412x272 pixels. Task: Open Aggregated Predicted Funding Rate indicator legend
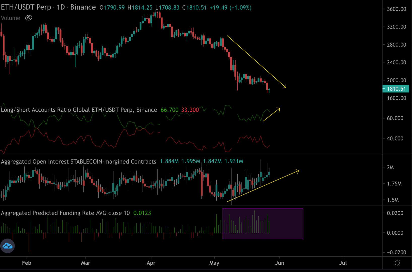point(65,213)
